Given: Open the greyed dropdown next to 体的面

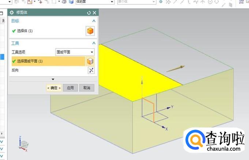Looking at the screenshot, I should [137, 2].
